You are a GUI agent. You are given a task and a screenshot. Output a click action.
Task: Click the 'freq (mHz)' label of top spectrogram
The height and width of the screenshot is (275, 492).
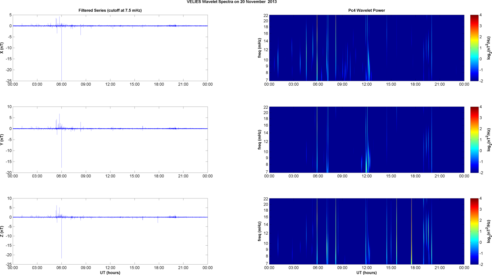[x=260, y=48]
